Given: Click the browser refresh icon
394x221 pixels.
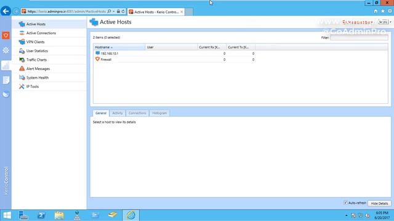Looking at the screenshot, I should point(123,12).
